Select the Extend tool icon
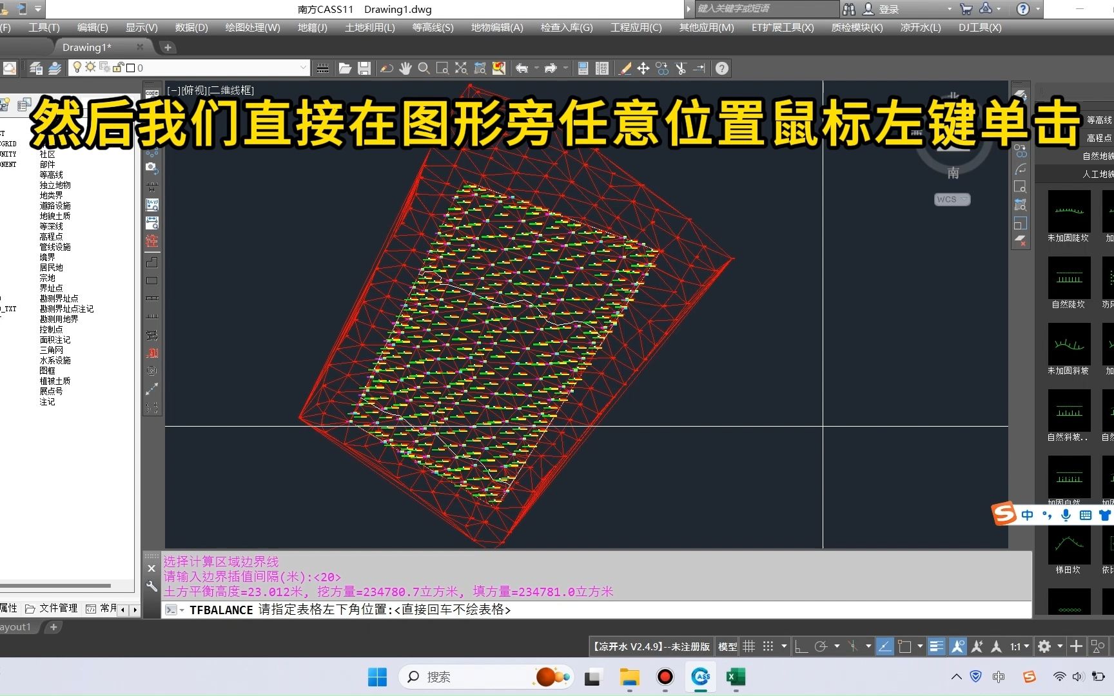Image resolution: width=1114 pixels, height=696 pixels. (699, 68)
